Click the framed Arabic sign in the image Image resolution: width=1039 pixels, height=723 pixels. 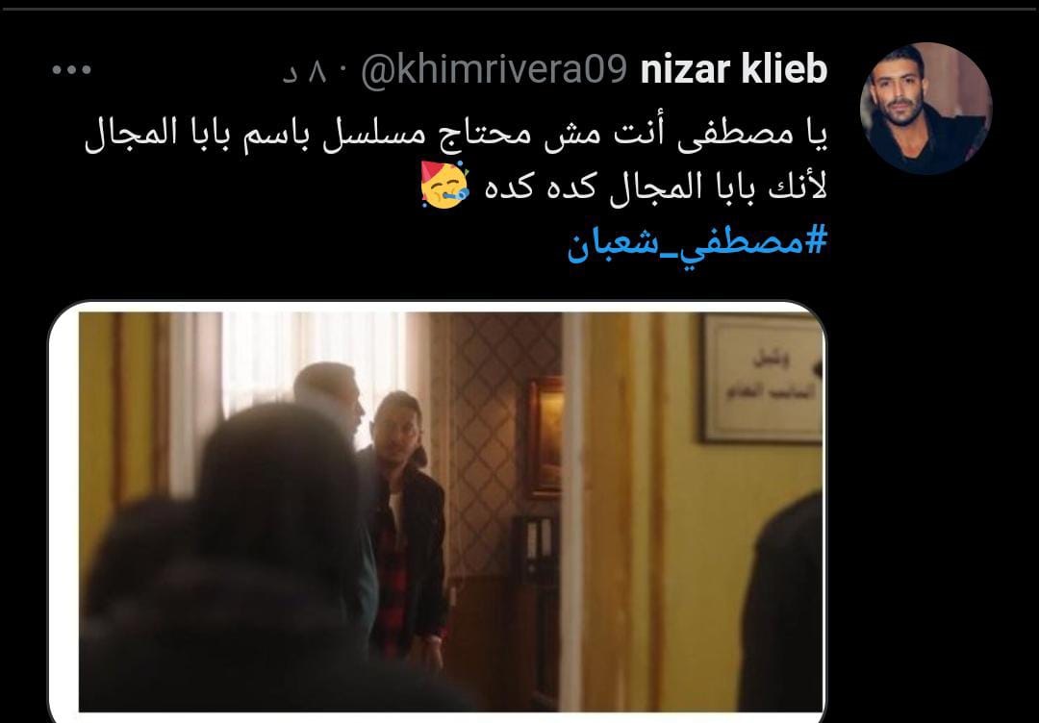[x=762, y=378]
